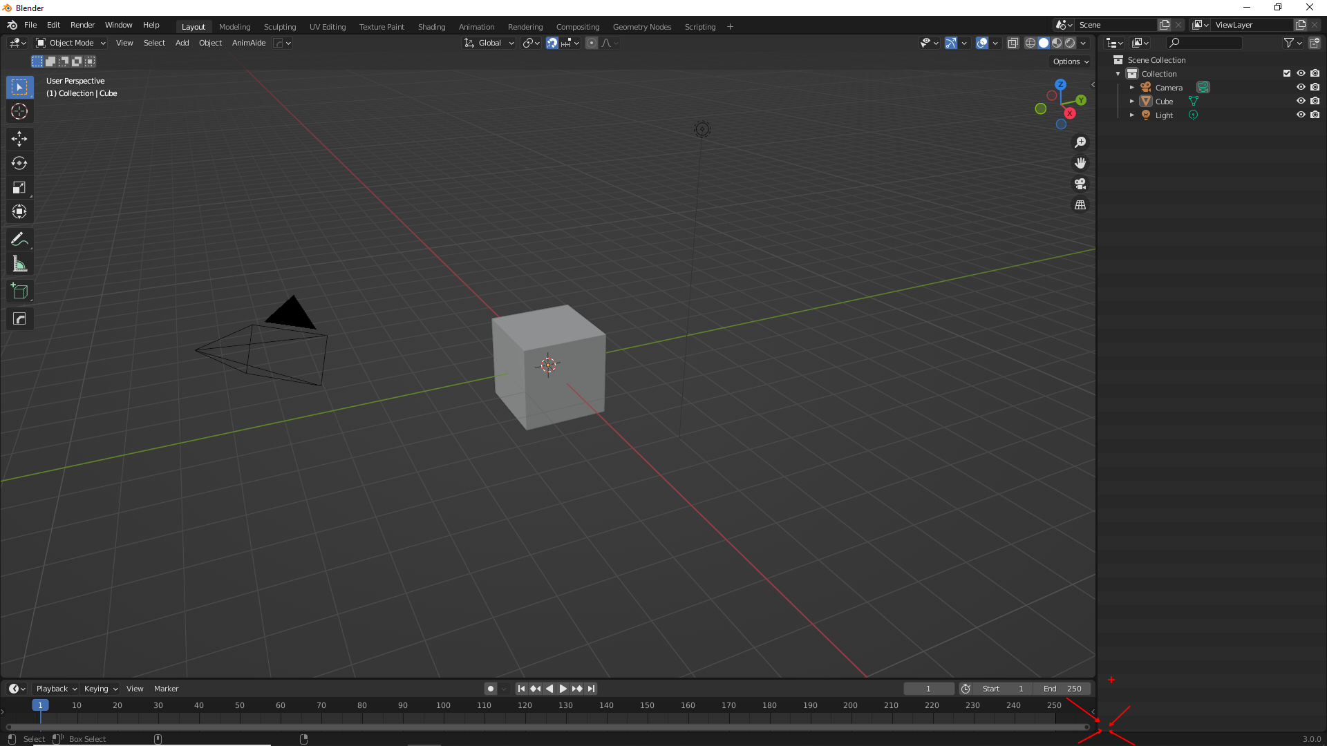This screenshot has width=1327, height=746.
Task: Click the Render menu item
Action: [81, 25]
